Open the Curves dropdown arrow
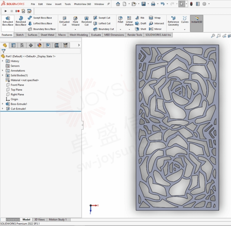Viewport: 231px width, 226px height. (x=185, y=30)
